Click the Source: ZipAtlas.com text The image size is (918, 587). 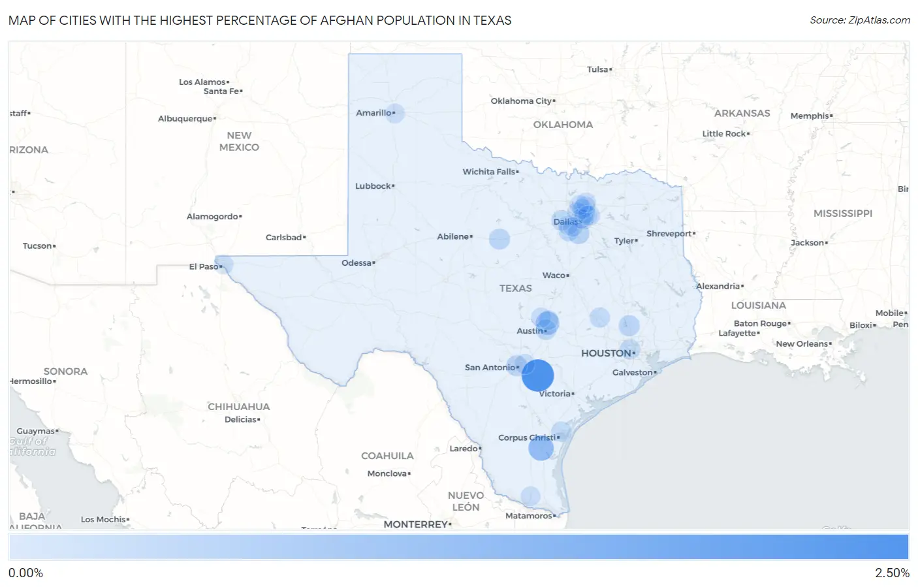860,20
